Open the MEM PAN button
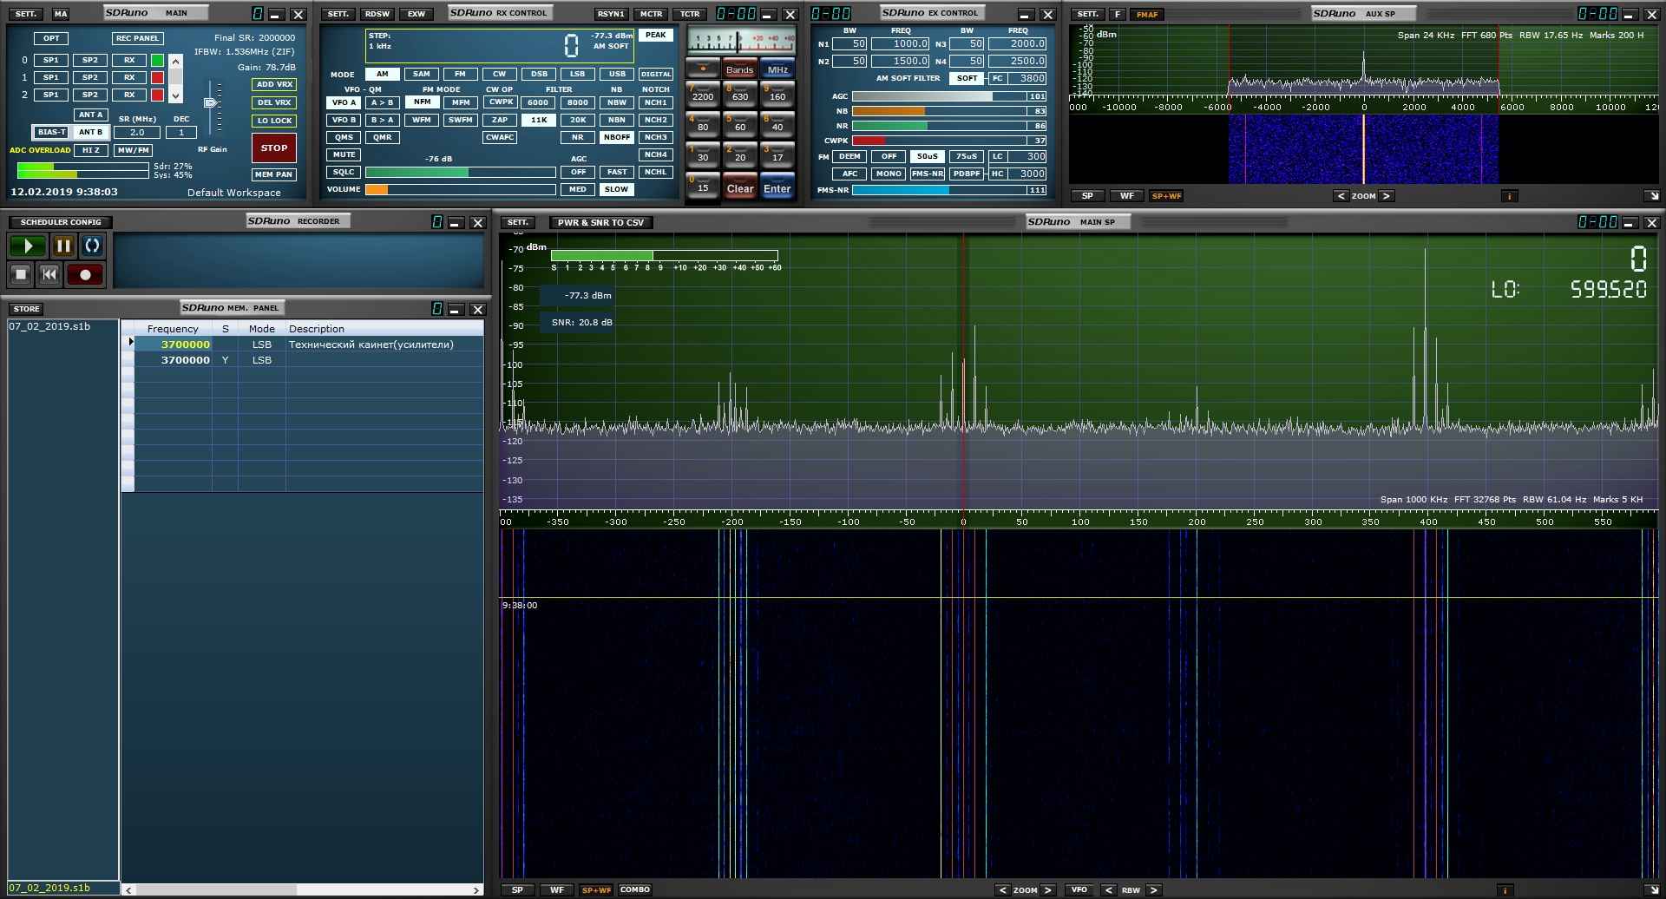The image size is (1666, 899). 274,174
